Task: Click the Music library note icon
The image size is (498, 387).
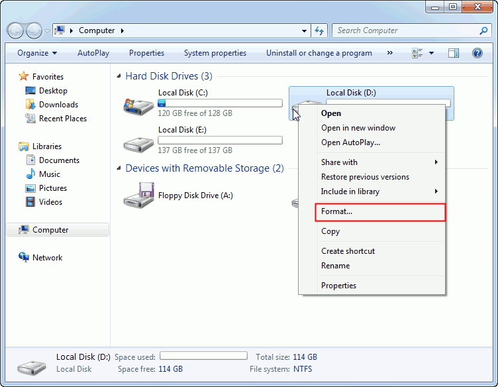Action: tap(30, 174)
